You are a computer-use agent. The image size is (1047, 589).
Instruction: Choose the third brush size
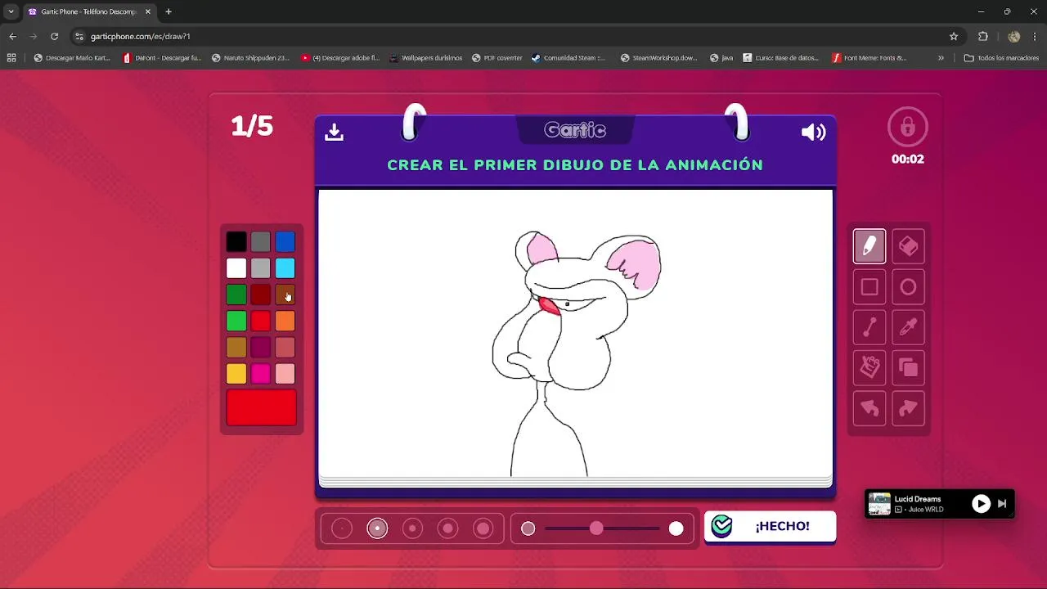(412, 528)
